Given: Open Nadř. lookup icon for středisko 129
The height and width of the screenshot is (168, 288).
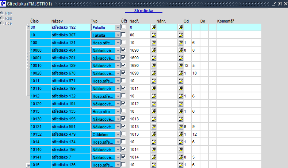Looking at the screenshot, I should [x=154, y=65].
